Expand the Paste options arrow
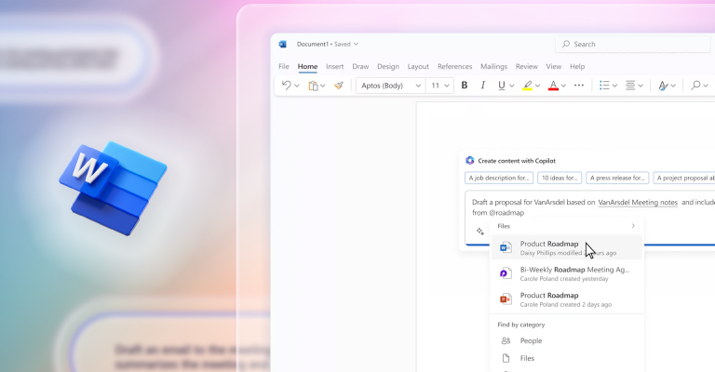 pyautogui.click(x=323, y=86)
